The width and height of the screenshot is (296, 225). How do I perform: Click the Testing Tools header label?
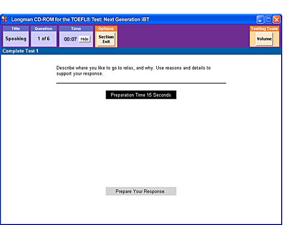pos(264,29)
